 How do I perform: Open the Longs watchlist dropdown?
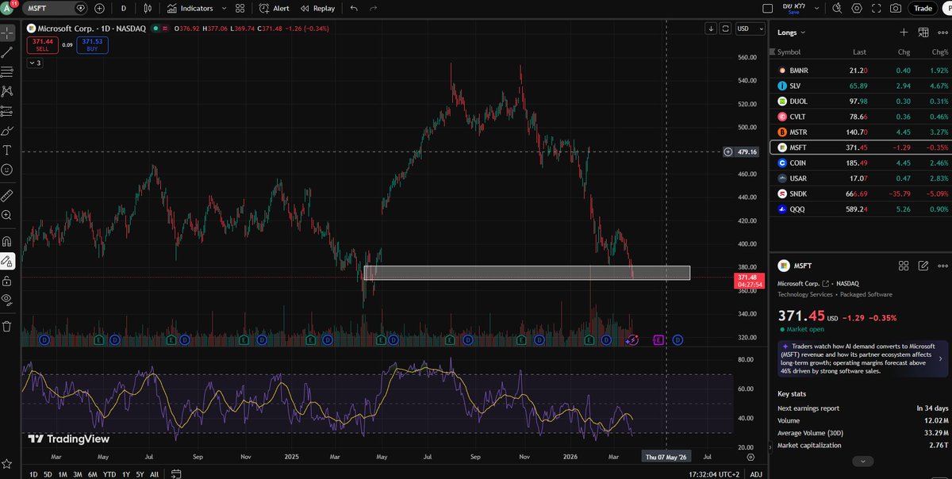(x=791, y=33)
